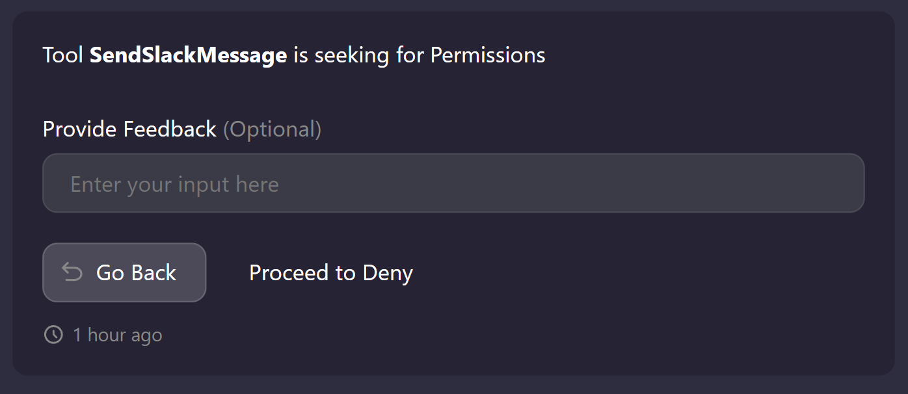Focus the feedback input field
Screen dimensions: 908x394
click(453, 183)
